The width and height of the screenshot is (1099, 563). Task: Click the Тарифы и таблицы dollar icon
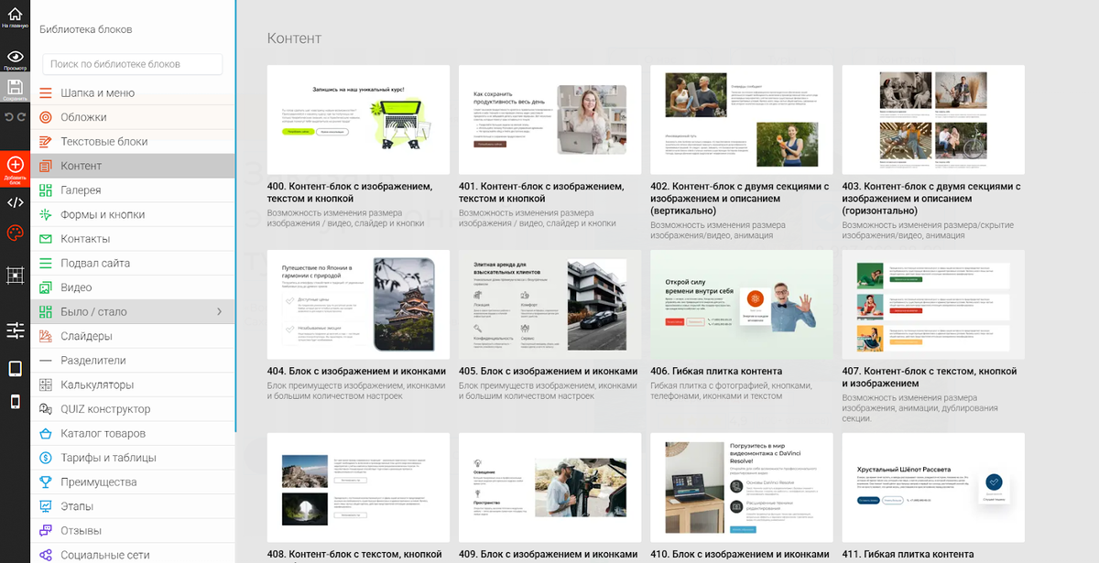tap(46, 458)
